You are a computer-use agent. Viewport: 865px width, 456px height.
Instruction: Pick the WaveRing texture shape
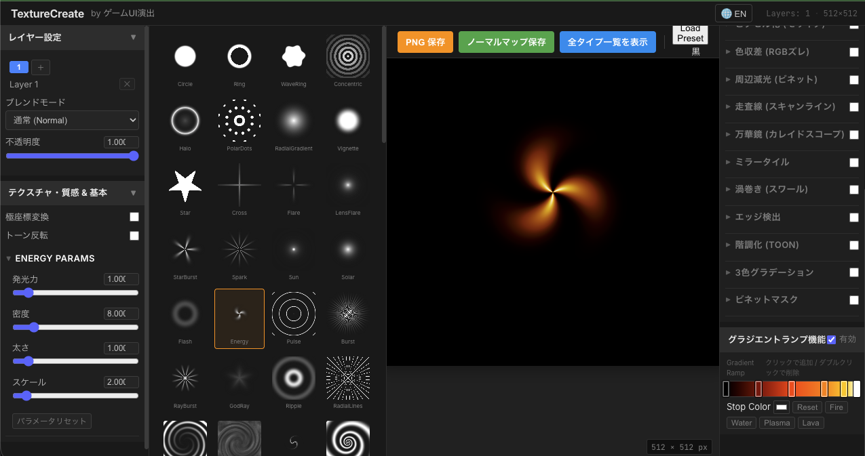[294, 57]
